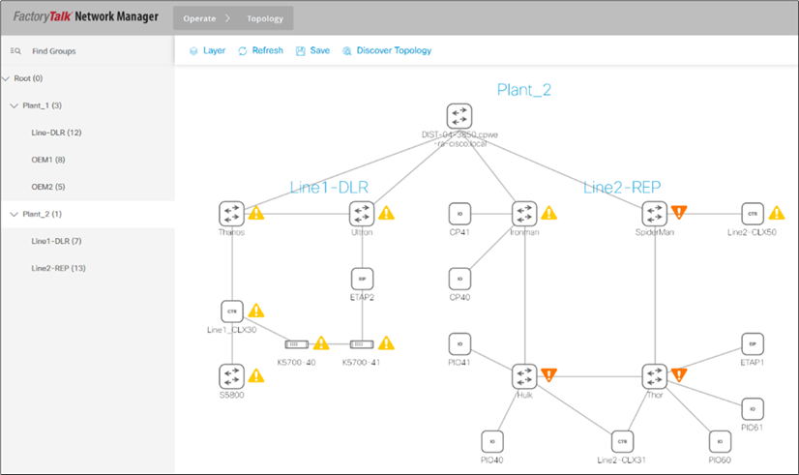Click the yellow warning beside Line2-CLX50
Viewport: 799px width, 475px height.
pyautogui.click(x=777, y=213)
